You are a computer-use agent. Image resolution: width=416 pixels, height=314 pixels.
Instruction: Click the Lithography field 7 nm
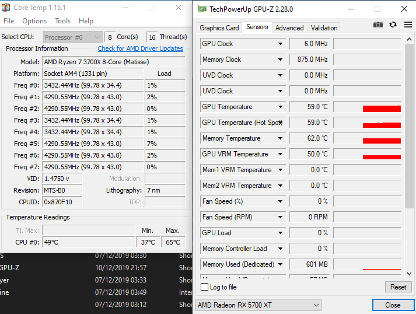[x=165, y=190]
